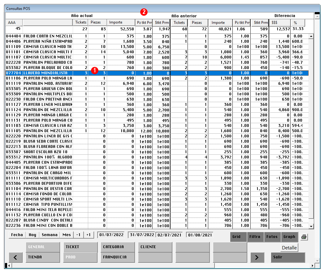Click total Importe value 52,558
This screenshot has height=272, width=324.
tap(127, 29)
